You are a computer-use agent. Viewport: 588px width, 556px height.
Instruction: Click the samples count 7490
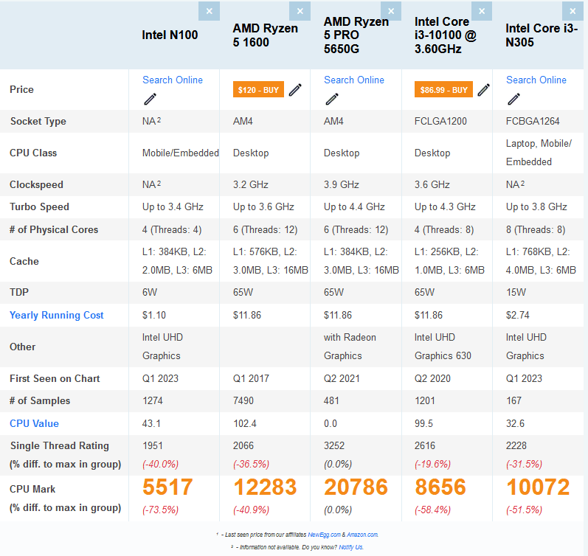point(243,401)
